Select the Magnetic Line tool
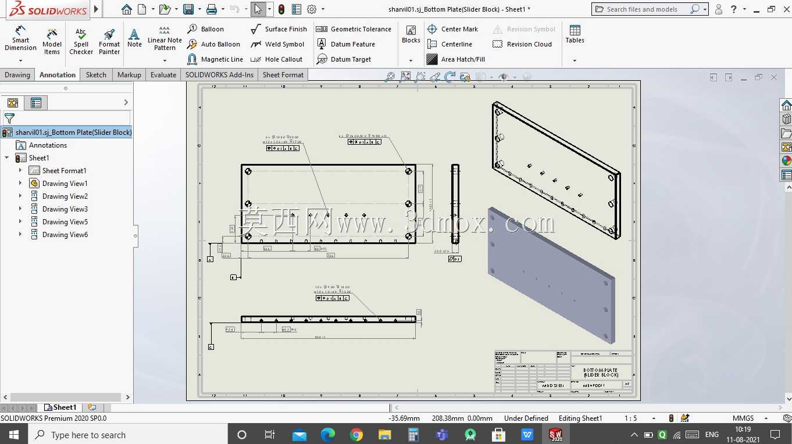This screenshot has width=792, height=444. (215, 59)
